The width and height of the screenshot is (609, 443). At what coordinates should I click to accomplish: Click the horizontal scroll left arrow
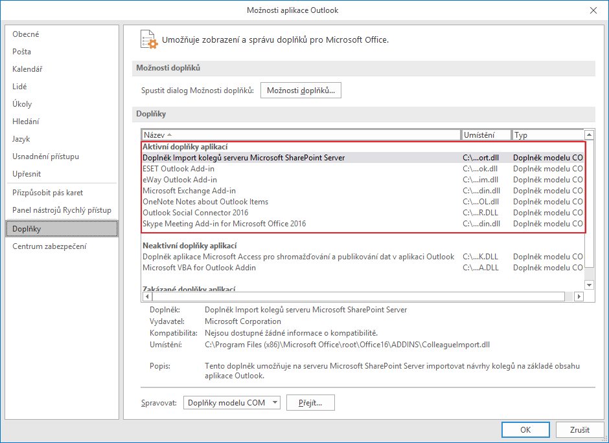pos(147,296)
